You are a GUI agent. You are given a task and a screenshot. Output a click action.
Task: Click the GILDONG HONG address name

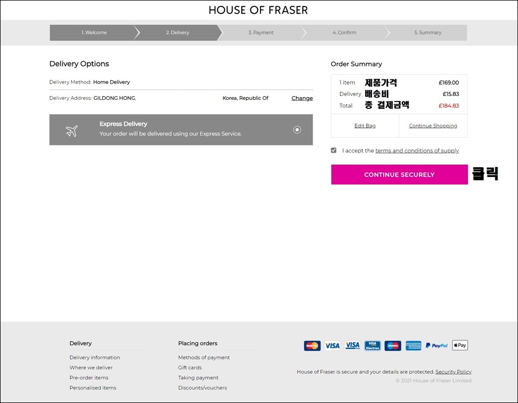coord(114,98)
